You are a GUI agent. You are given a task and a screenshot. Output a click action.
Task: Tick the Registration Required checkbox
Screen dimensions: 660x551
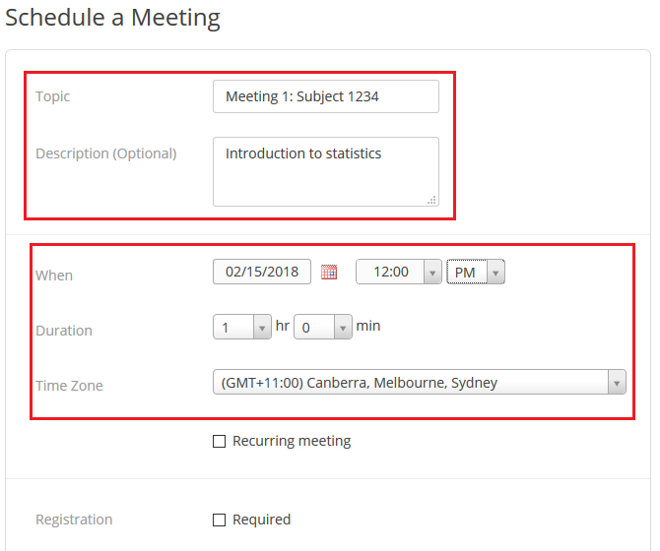(219, 520)
